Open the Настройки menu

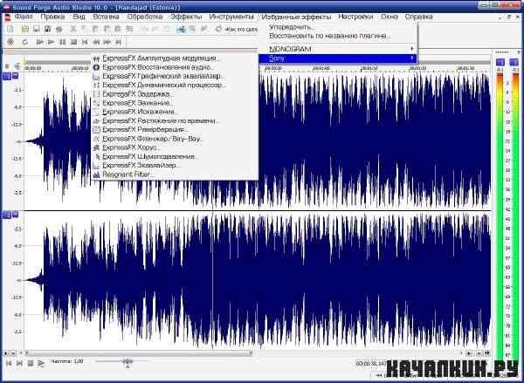[355, 17]
